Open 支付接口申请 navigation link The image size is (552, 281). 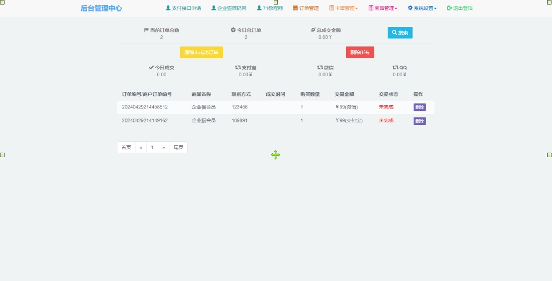pyautogui.click(x=183, y=8)
